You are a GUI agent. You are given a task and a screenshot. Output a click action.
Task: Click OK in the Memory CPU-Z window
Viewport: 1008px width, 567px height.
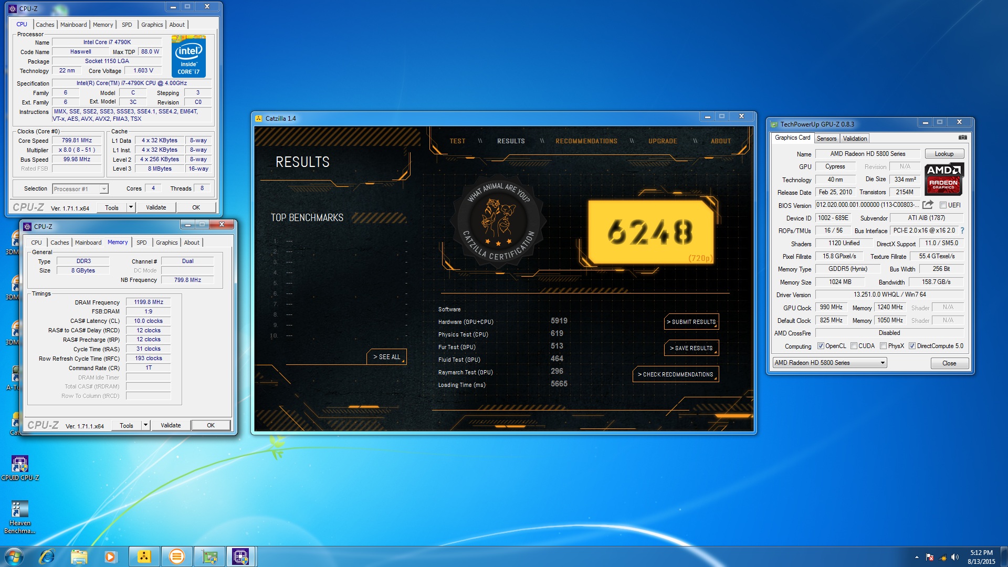(211, 425)
